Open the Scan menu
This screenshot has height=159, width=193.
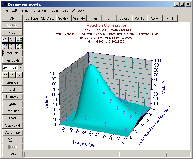(55, 10)
